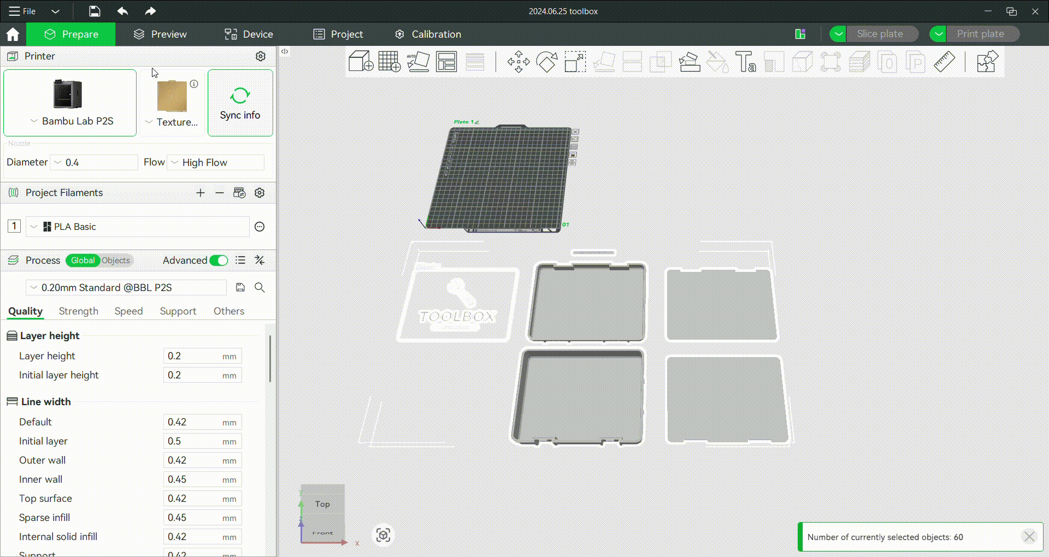Expand the High Flow dropdown
The width and height of the screenshot is (1049, 557).
point(216,163)
